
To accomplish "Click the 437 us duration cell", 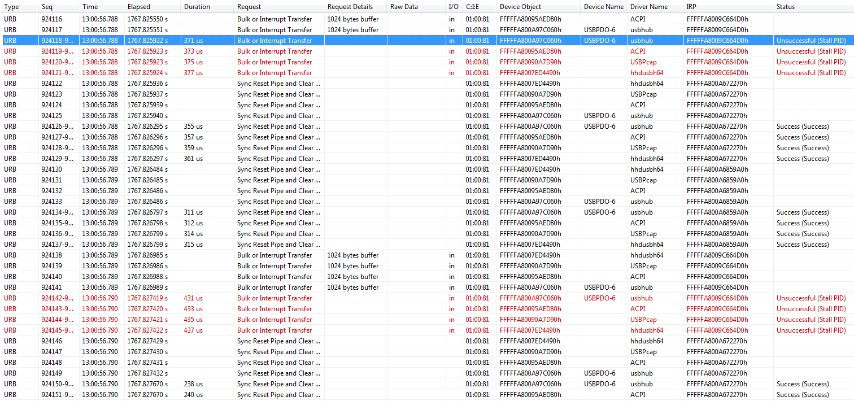I will point(207,330).
